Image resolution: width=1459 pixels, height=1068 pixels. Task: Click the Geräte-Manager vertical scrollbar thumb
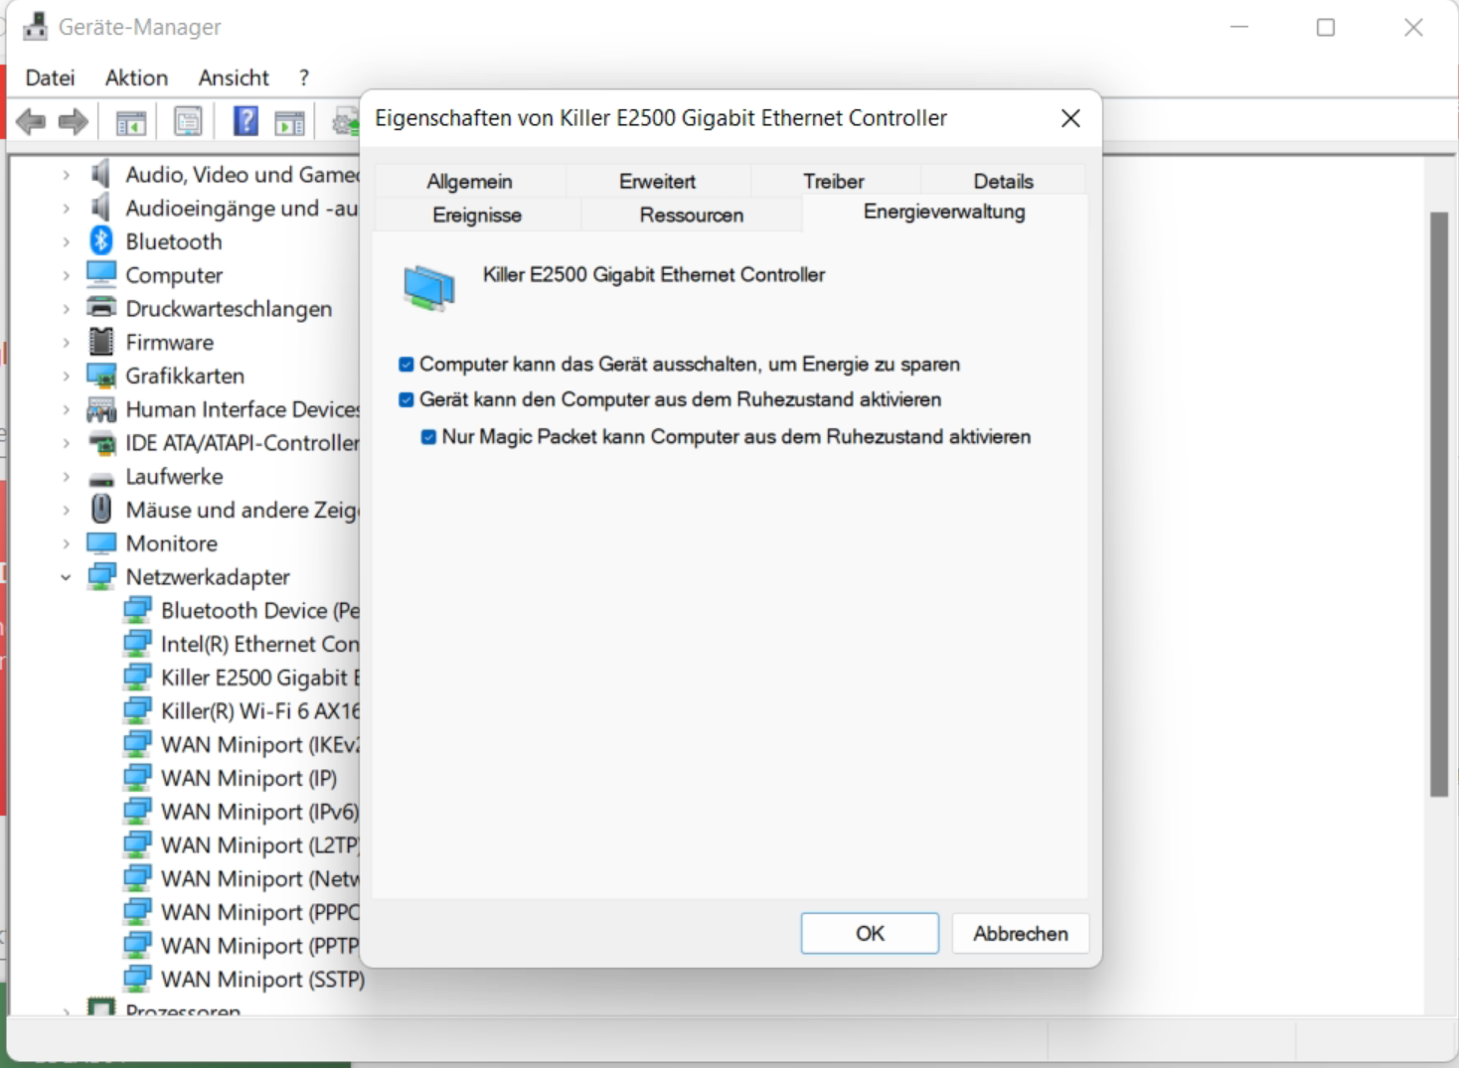coord(1438,504)
